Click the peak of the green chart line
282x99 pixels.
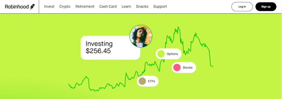(x=178, y=27)
